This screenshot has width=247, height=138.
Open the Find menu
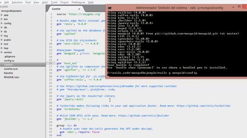28,2
